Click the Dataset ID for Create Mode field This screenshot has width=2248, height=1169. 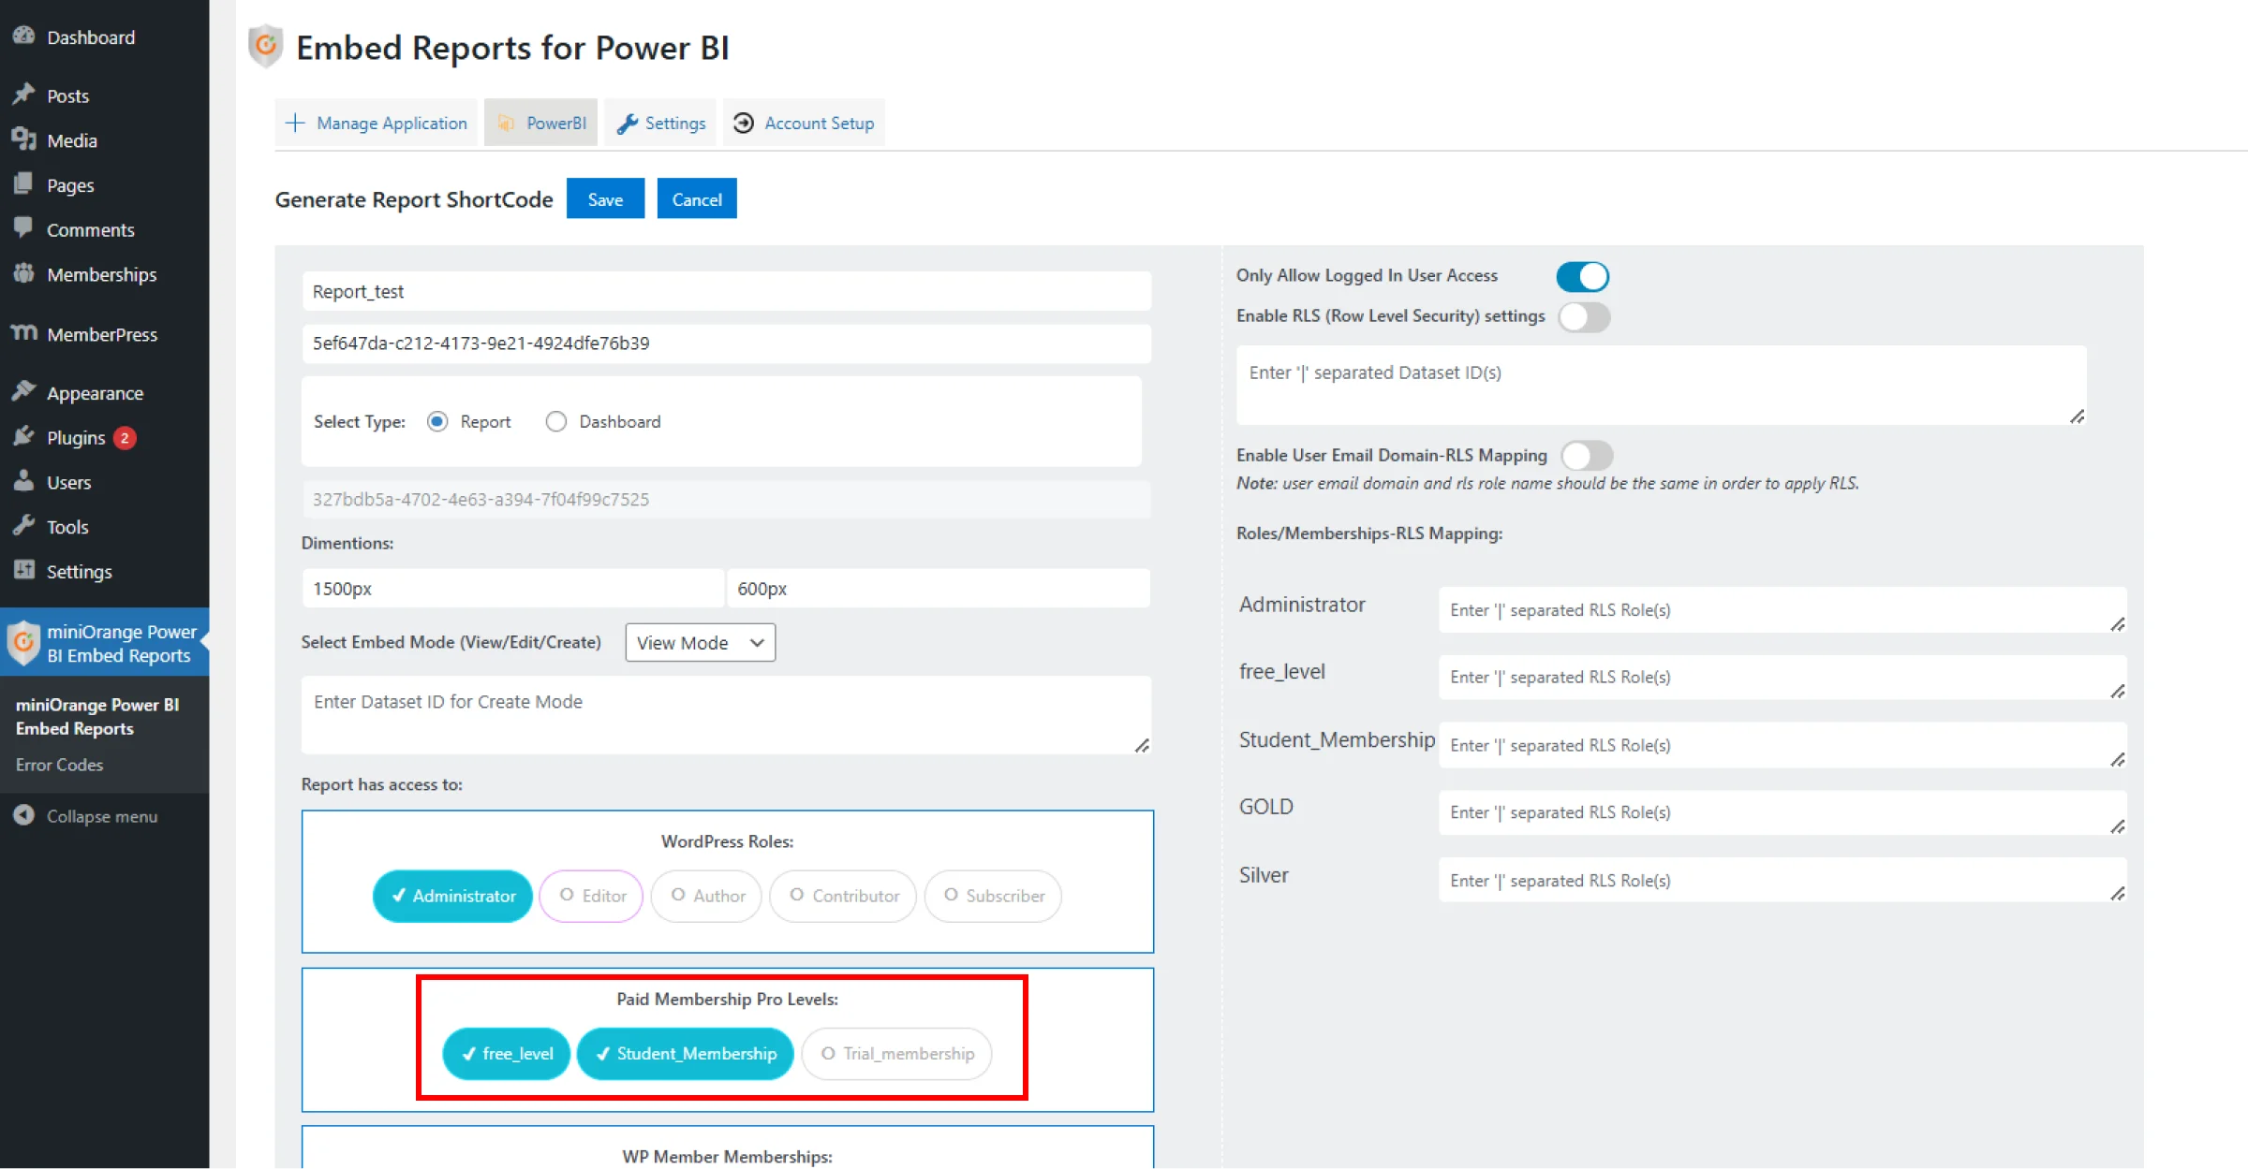726,715
